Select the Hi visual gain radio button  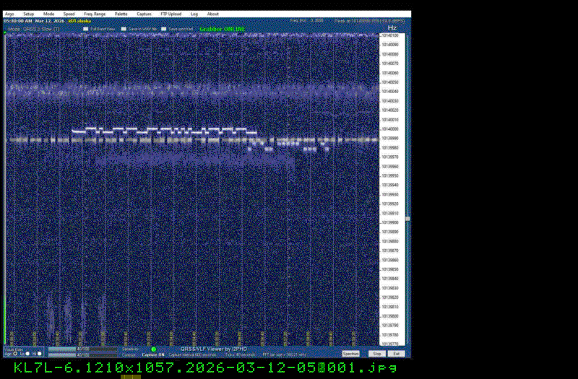point(39,354)
